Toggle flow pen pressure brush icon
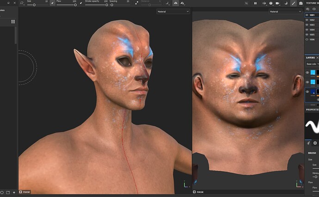The width and height of the screenshot is (319, 197). 81,3
